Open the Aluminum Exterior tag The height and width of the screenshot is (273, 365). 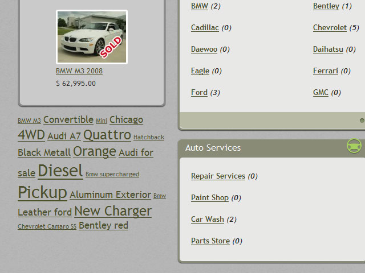point(110,195)
